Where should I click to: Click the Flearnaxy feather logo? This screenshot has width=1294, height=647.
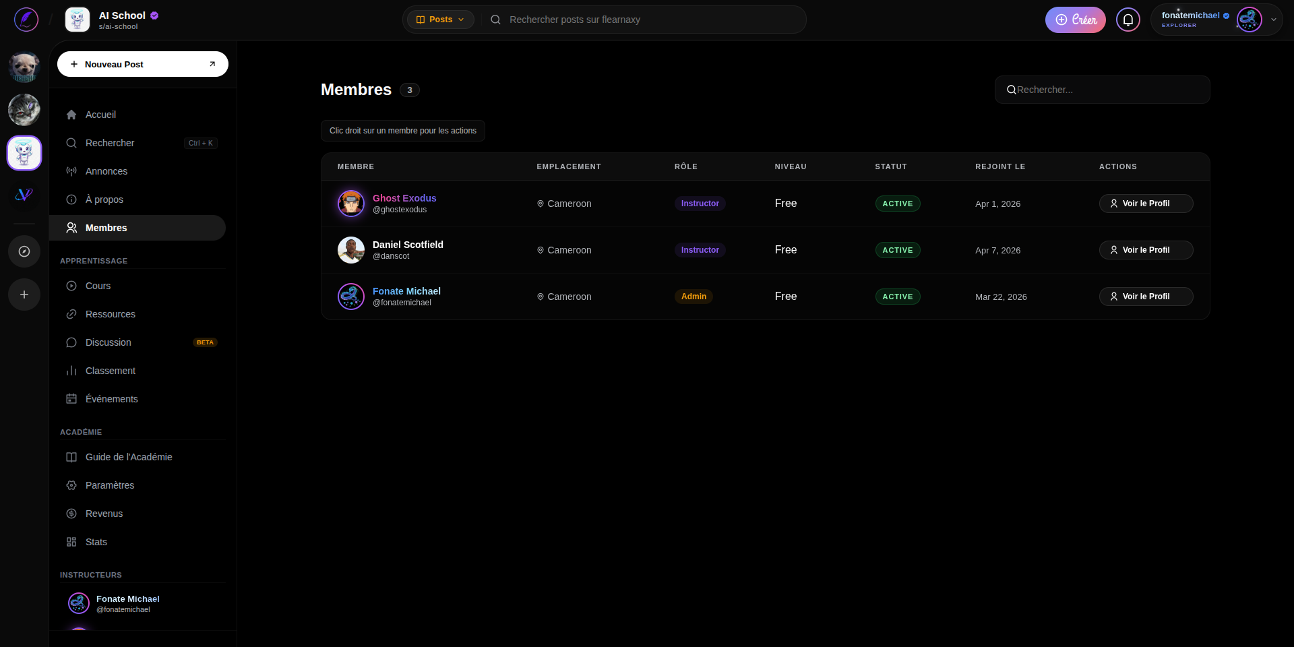[26, 20]
